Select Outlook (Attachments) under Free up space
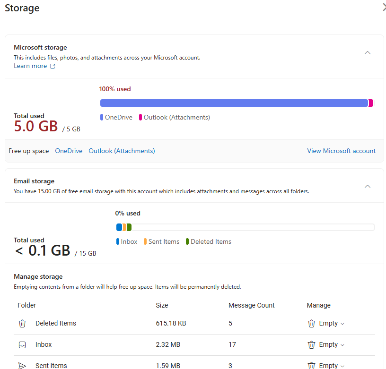Viewport: 386px width, 369px height. 122,151
